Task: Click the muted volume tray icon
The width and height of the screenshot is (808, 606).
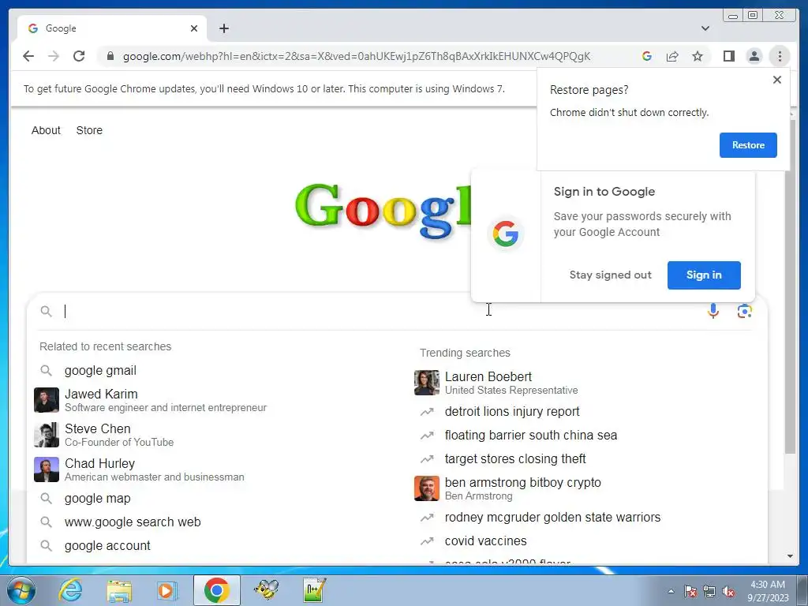Action: point(728,591)
